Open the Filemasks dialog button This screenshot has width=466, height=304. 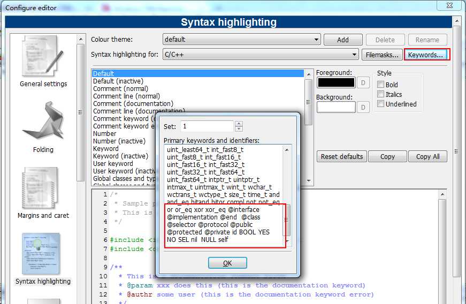pos(382,55)
